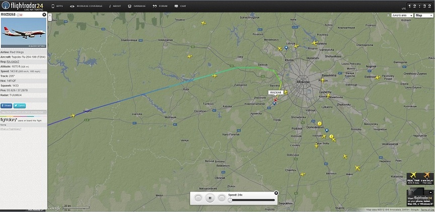Pause the flight playback
This screenshot has height=212, width=435.
pos(210,198)
